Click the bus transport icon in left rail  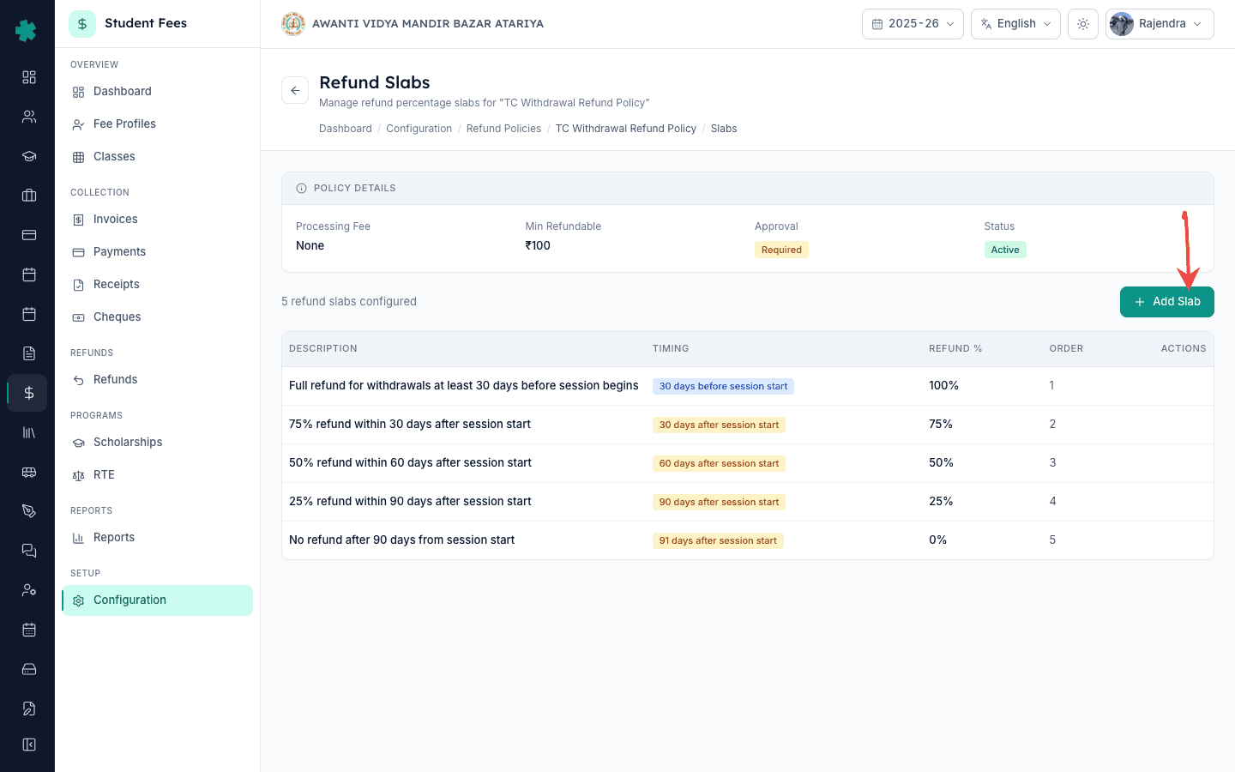28,472
